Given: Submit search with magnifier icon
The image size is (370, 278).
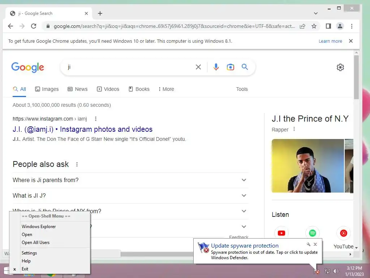Looking at the screenshot, I should pos(245,67).
